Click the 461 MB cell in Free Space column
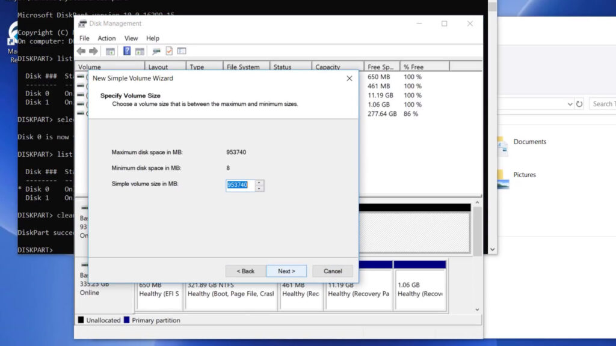Screen dimensions: 616x346 tap(379, 86)
